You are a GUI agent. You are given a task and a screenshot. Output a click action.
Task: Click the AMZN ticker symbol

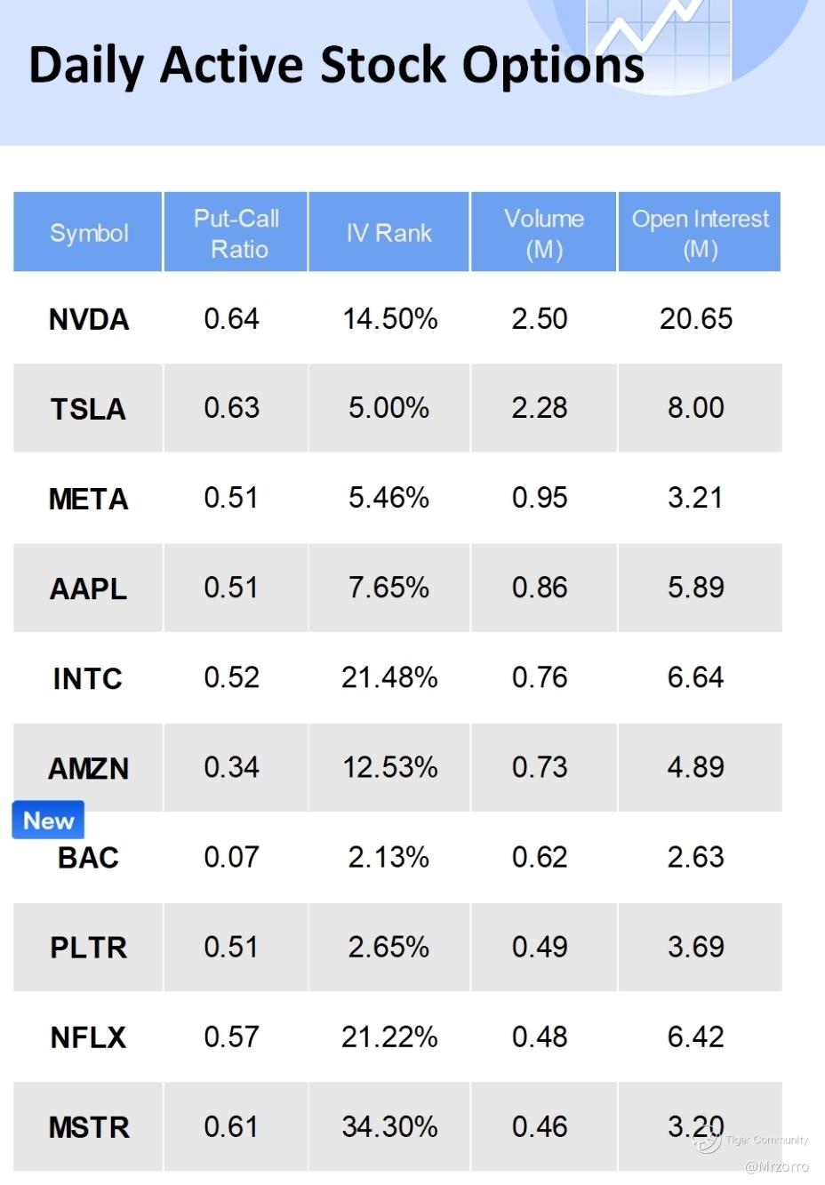88,768
